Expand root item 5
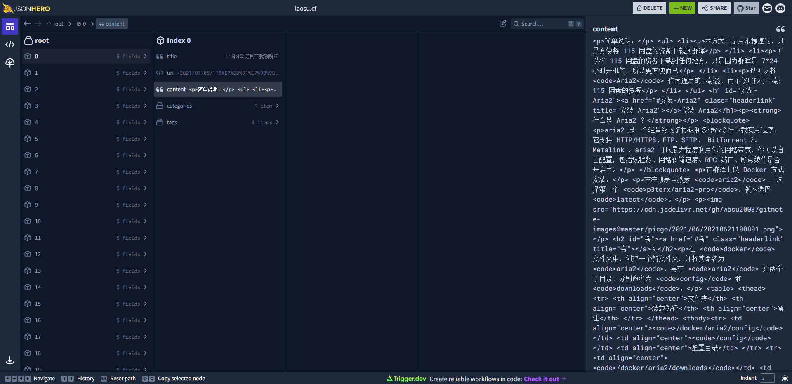 click(86, 139)
